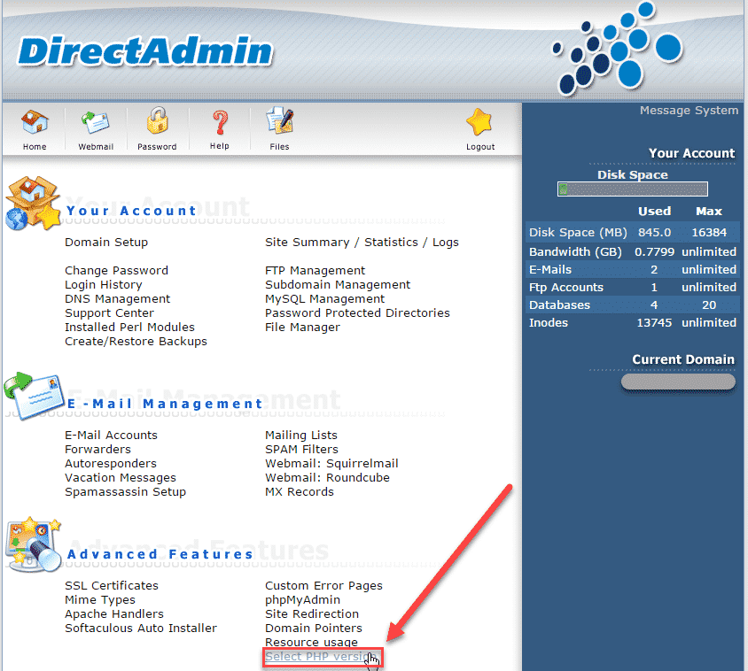View Installed Perl Modules
The height and width of the screenshot is (671, 748).
point(129,327)
